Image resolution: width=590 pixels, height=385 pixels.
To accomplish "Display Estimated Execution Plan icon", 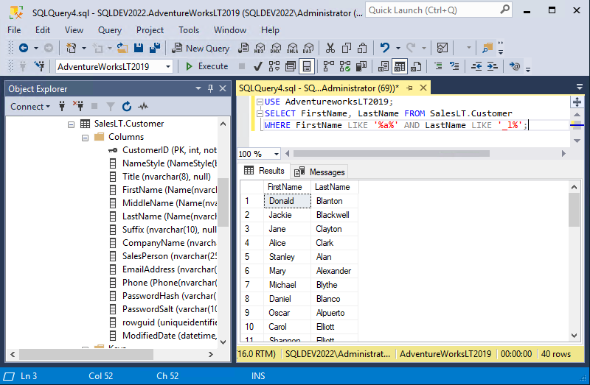I will tap(274, 66).
